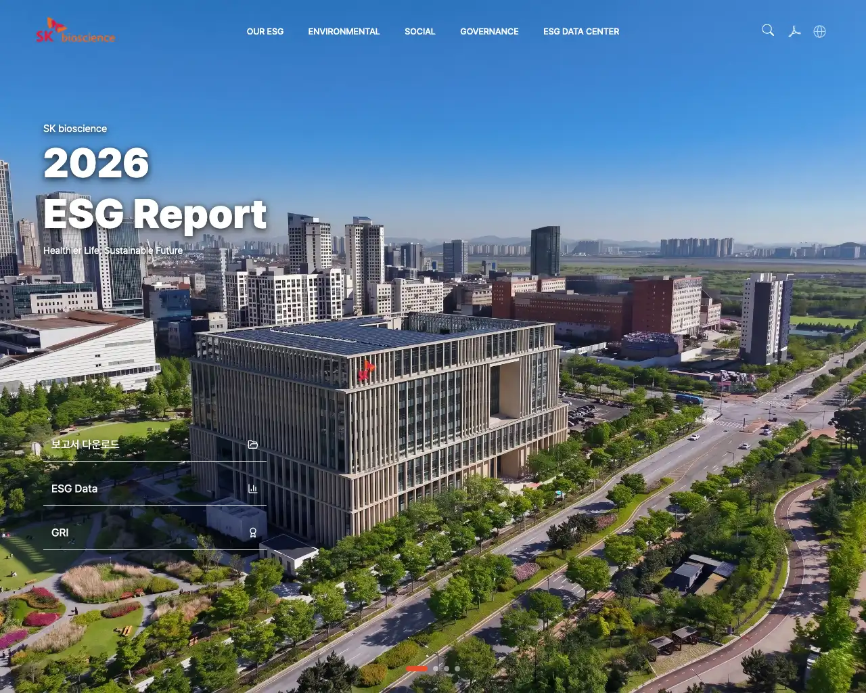Open the ENVIRONMENTAL menu
The image size is (866, 693).
click(x=344, y=31)
